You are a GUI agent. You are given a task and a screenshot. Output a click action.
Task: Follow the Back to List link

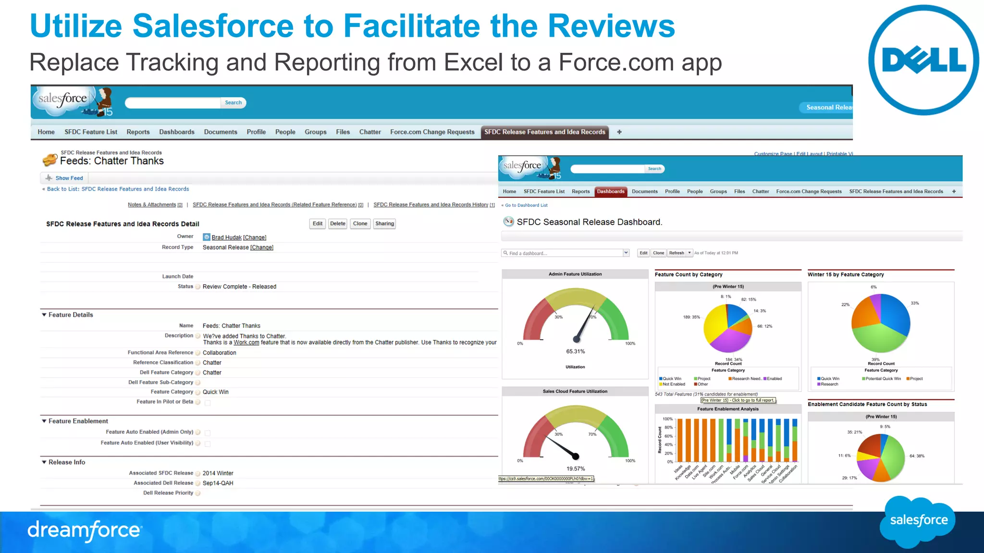tap(118, 189)
